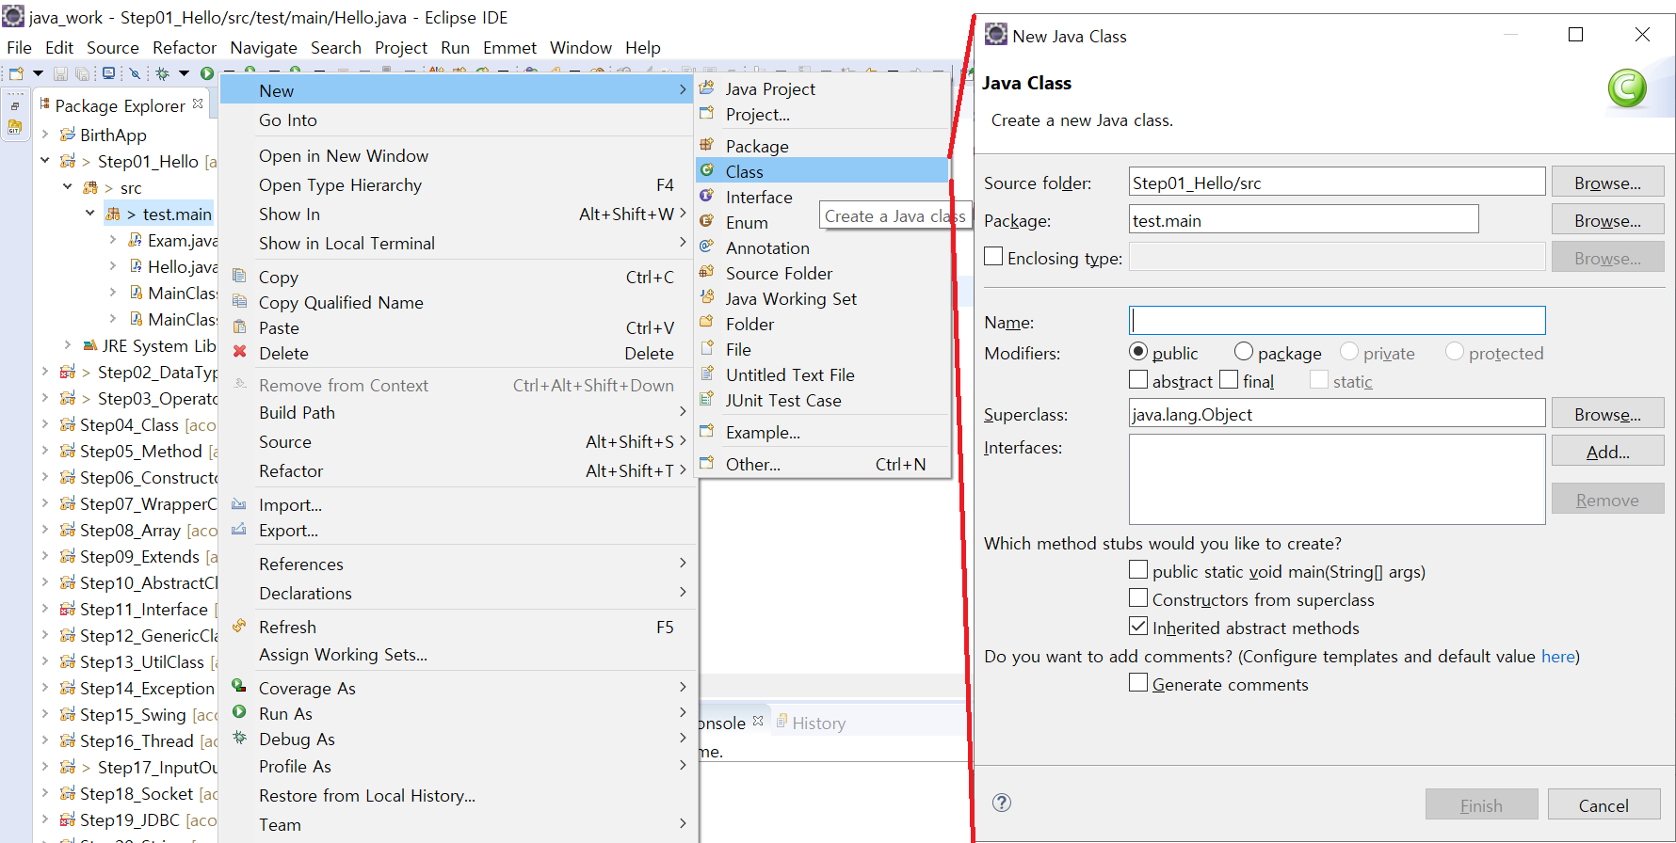Click Browse next to Package field
Screen dimensions: 1676x843
[1607, 220]
